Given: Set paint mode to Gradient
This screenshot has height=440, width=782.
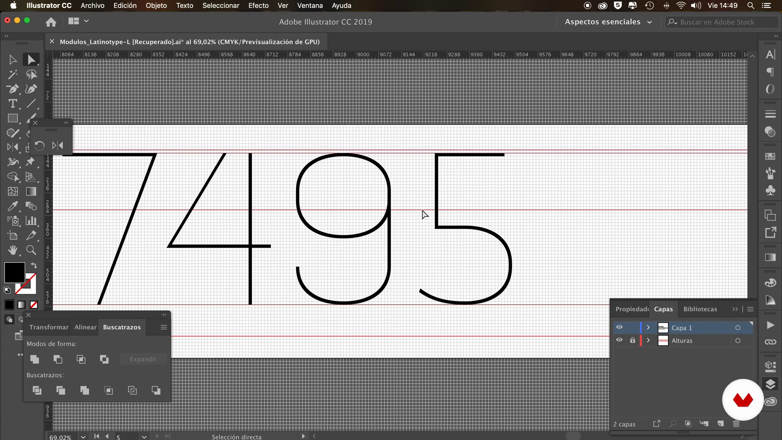Looking at the screenshot, I should (x=22, y=305).
